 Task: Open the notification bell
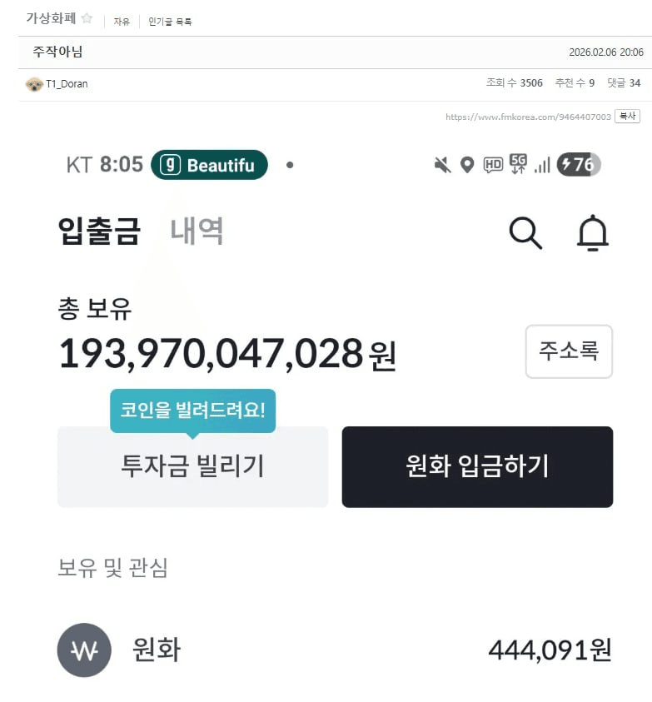tap(593, 233)
